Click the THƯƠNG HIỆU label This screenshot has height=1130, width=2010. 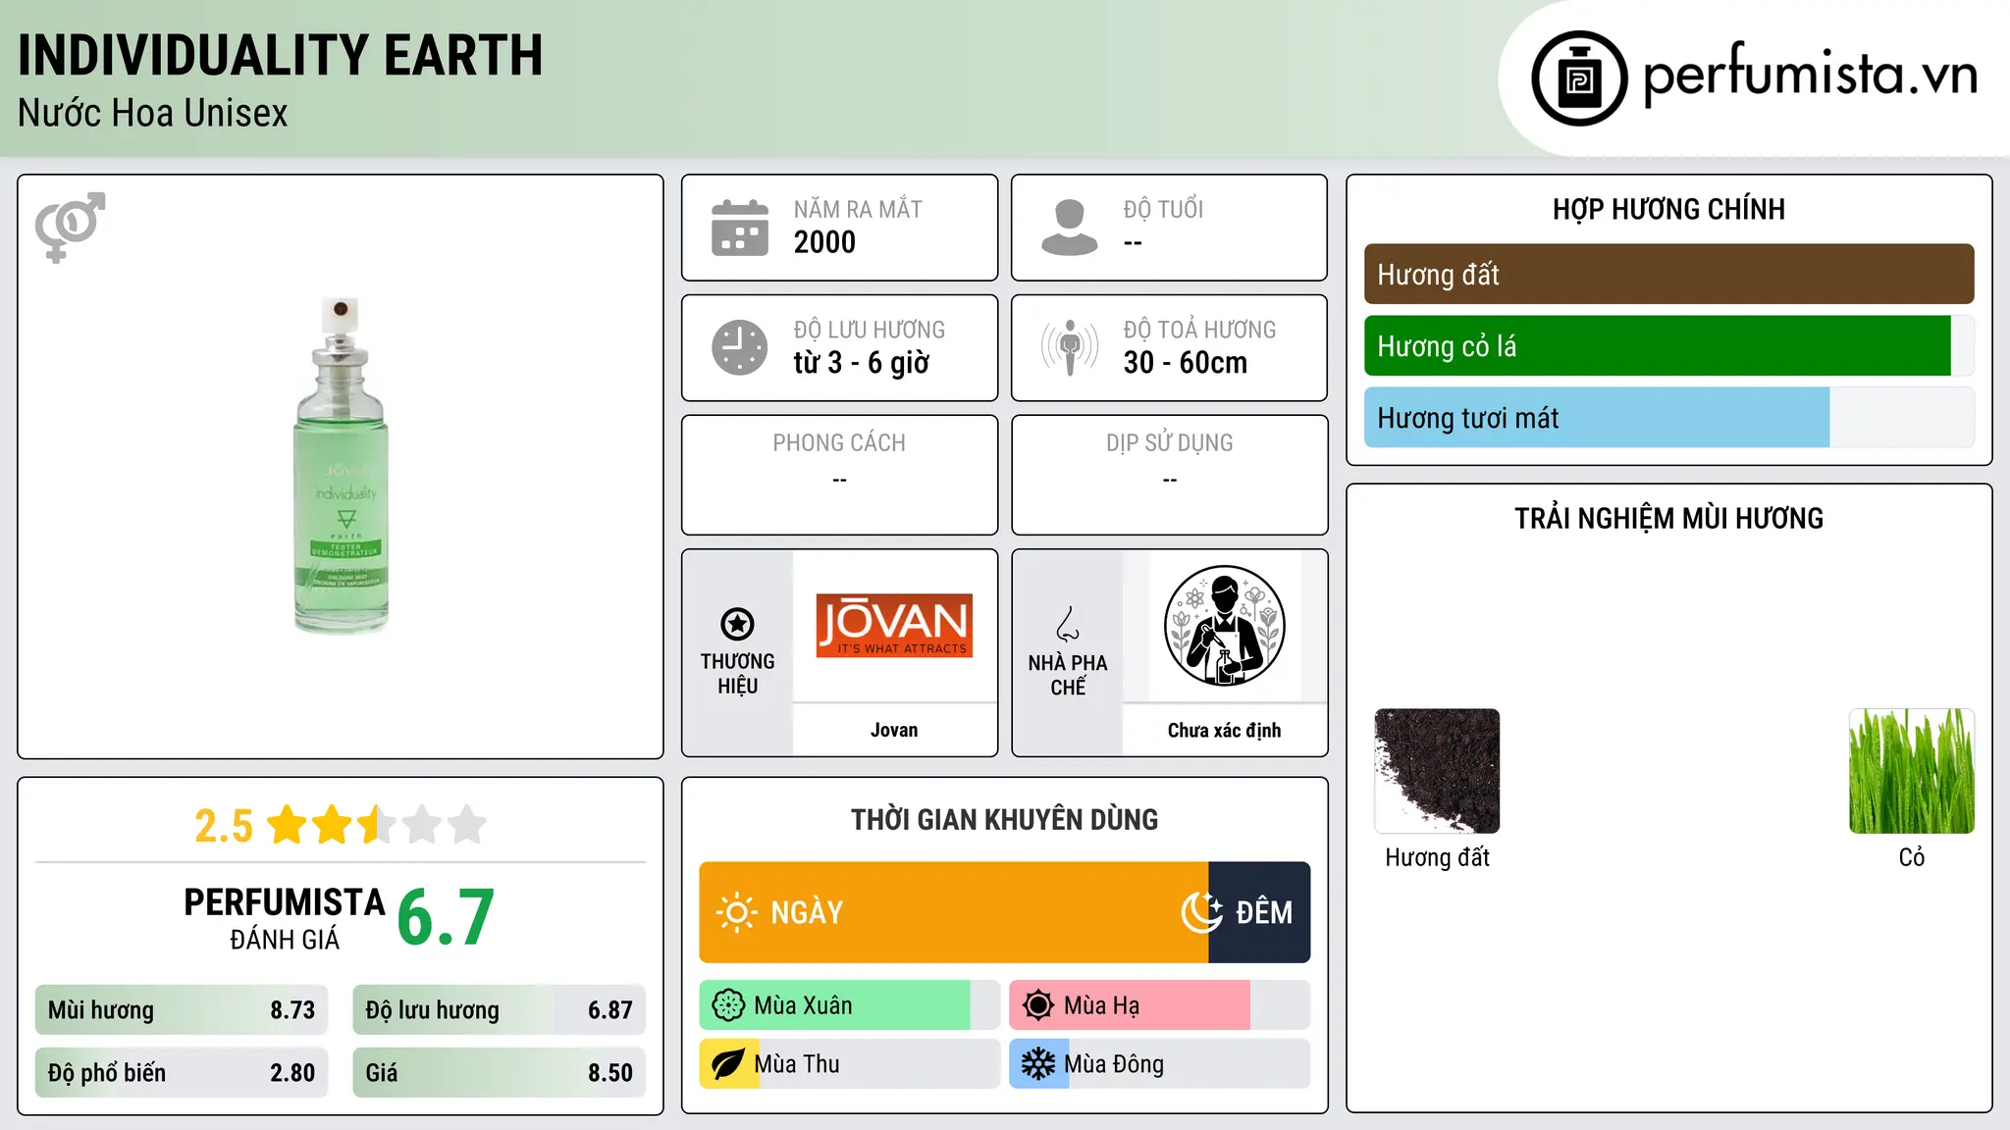(738, 674)
